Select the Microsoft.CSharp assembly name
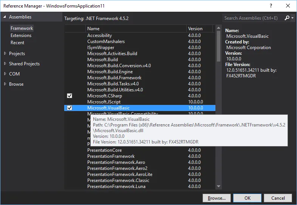 click(x=105, y=96)
